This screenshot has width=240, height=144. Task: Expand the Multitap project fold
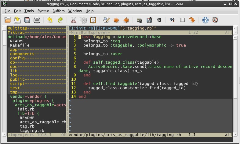(x=37, y=28)
